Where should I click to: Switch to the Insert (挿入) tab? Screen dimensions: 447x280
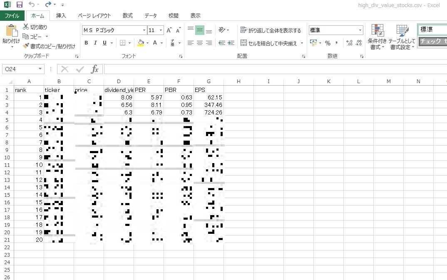61,15
